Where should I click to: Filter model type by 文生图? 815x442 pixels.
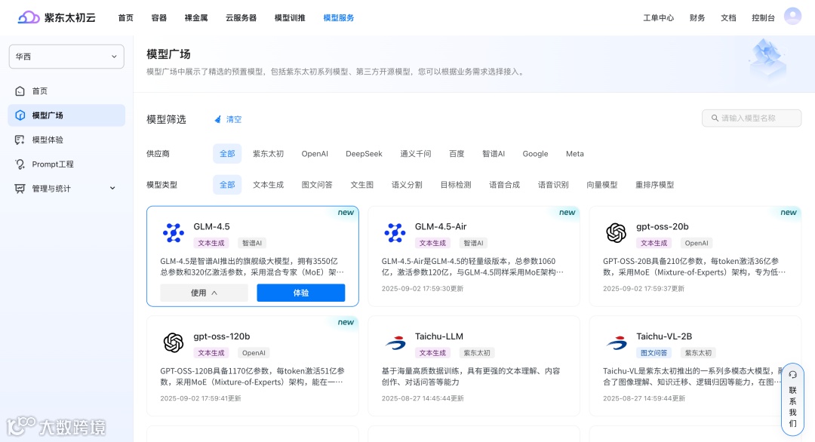361,185
